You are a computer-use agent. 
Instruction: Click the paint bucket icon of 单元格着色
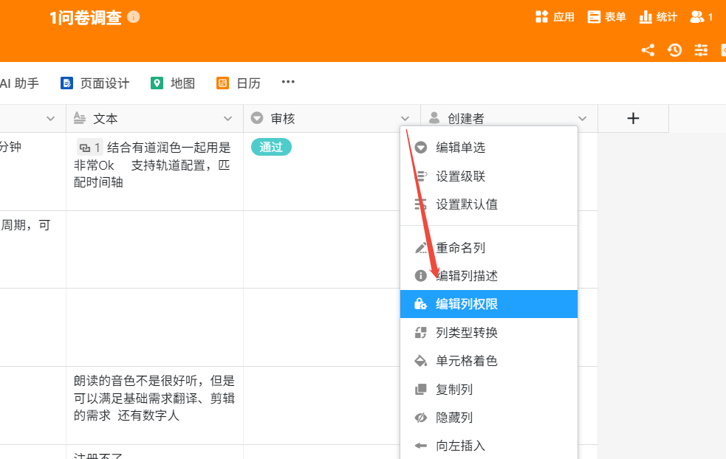point(420,361)
